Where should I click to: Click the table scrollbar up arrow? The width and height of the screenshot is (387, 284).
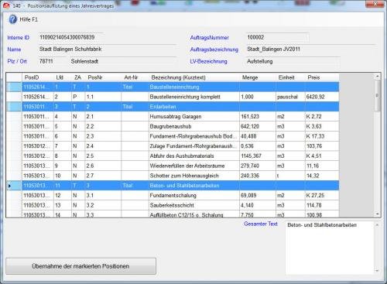377,77
